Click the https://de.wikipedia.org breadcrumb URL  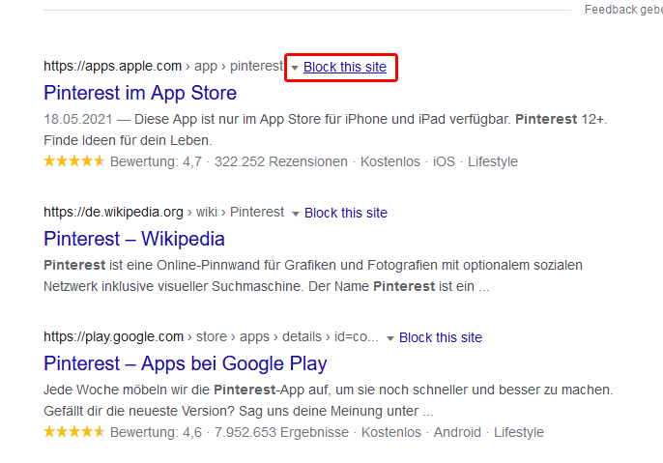point(163,212)
